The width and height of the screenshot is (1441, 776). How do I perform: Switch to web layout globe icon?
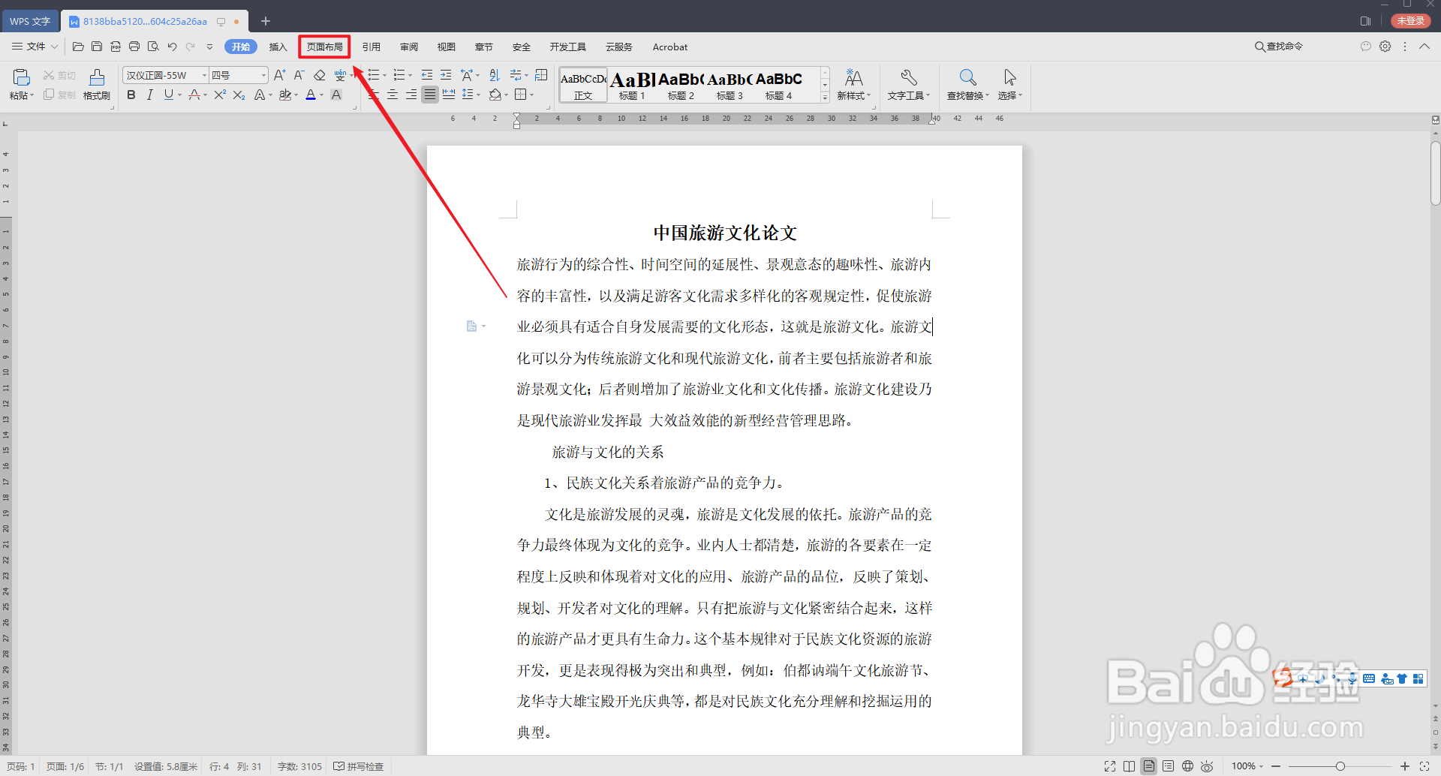pos(1187,766)
